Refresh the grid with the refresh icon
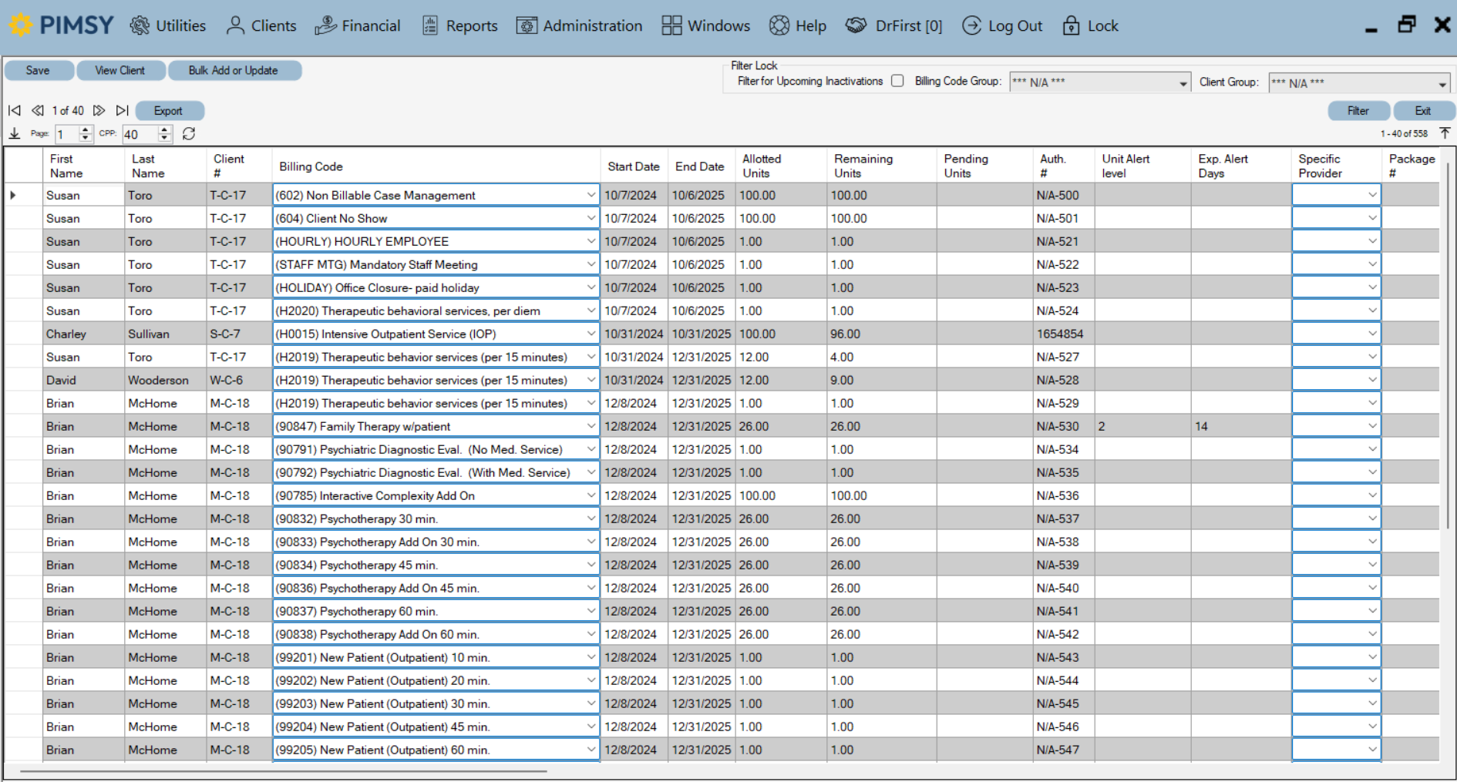Screen dimensions: 1457x782 (189, 133)
